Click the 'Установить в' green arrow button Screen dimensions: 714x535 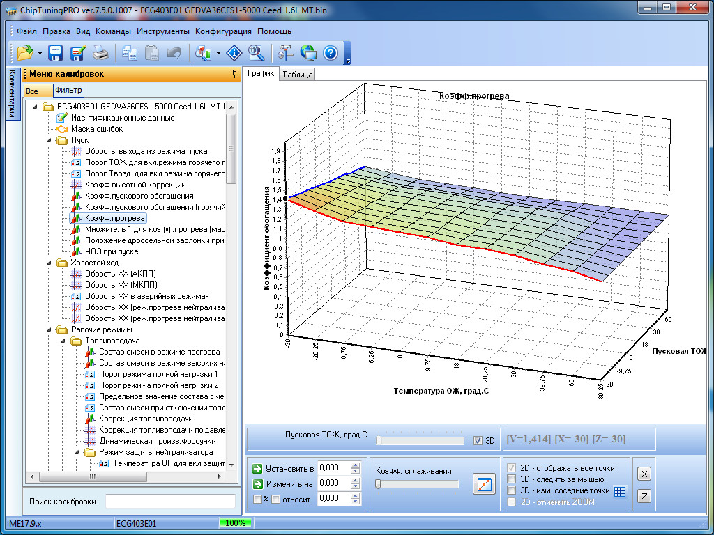click(257, 467)
